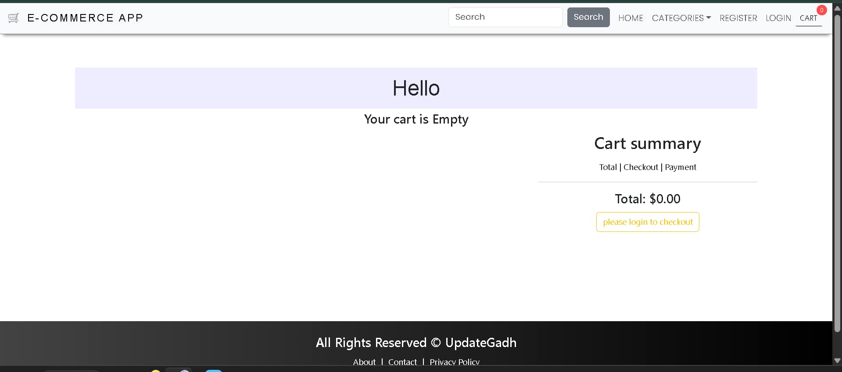Open the Contact footer link

coord(402,362)
